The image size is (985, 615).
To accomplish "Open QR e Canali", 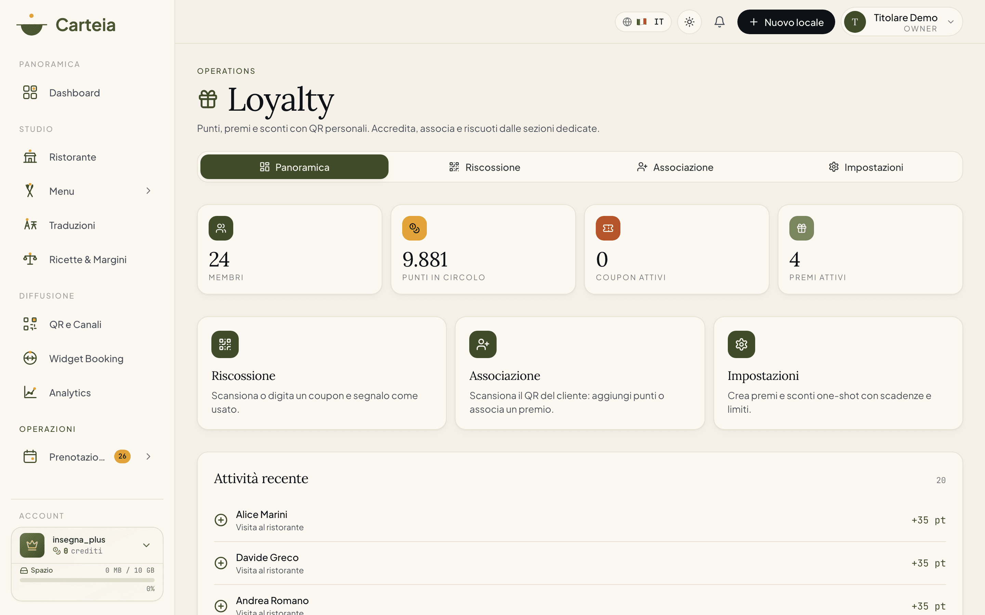I will point(87,324).
